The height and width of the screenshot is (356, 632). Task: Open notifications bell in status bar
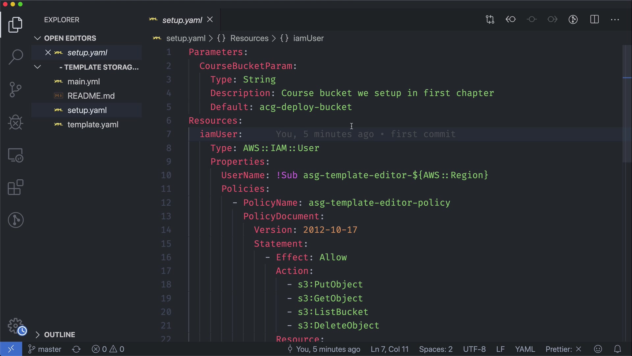pyautogui.click(x=618, y=349)
